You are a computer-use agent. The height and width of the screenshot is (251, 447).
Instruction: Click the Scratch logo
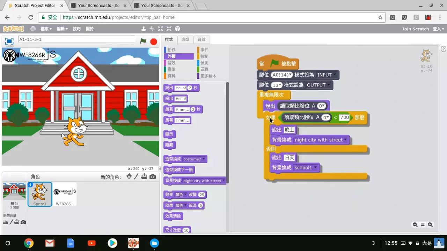[13, 29]
